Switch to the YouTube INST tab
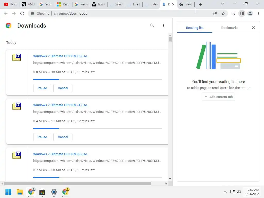The height and width of the screenshot is (198, 264). (x=10, y=4)
